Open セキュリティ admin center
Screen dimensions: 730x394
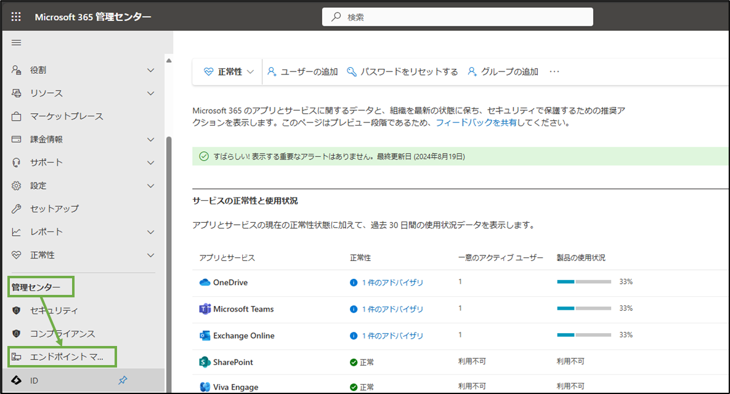click(x=54, y=310)
